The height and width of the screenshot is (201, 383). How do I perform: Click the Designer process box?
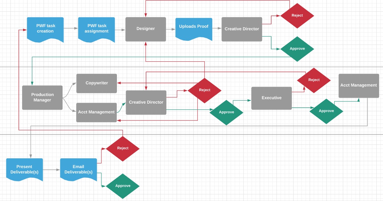pyautogui.click(x=146, y=29)
